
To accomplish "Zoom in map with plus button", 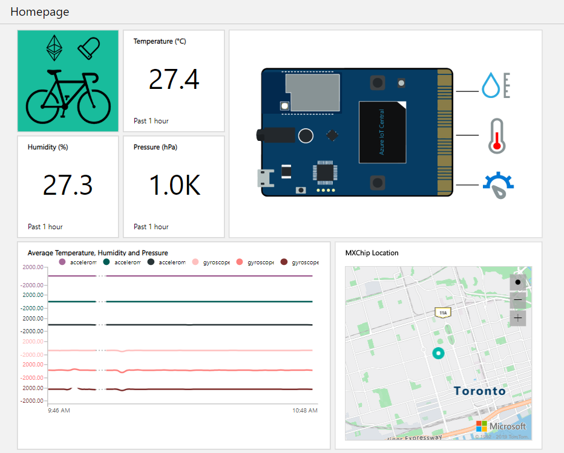I will tap(517, 318).
